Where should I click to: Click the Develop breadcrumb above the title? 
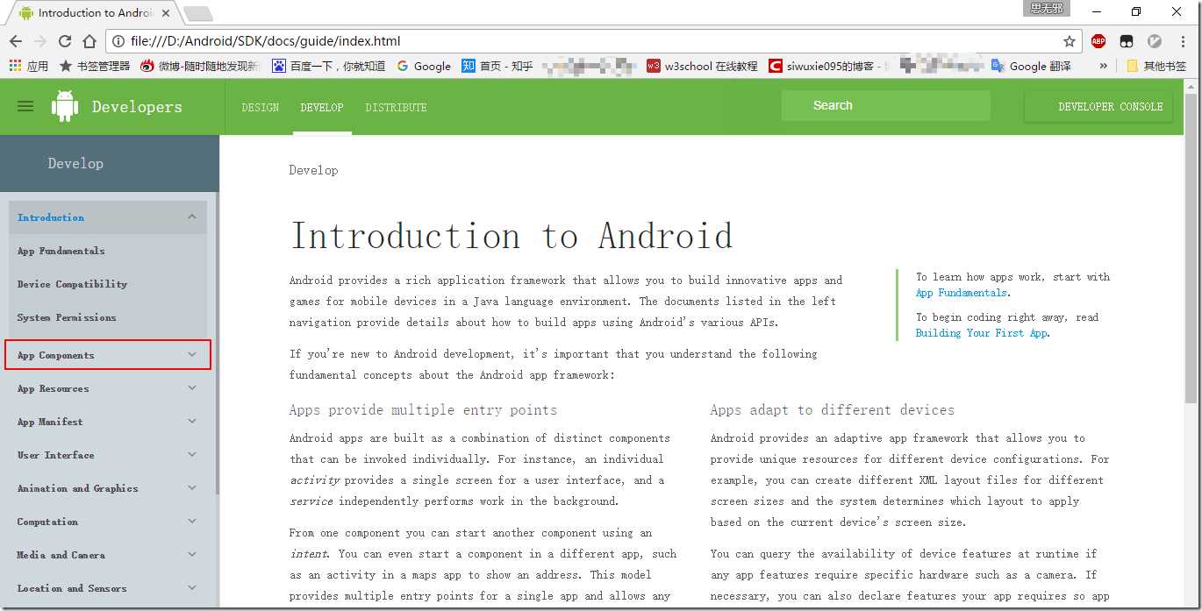[x=313, y=170]
